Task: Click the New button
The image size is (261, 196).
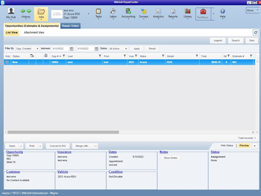Action: pyautogui.click(x=252, y=40)
